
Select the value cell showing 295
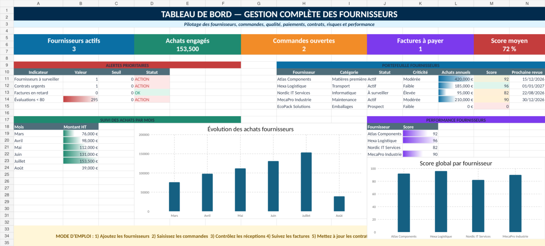coord(81,99)
